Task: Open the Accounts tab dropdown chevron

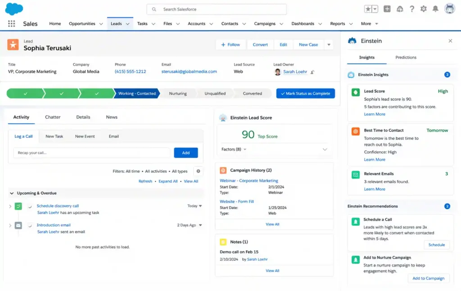Action: coord(211,24)
